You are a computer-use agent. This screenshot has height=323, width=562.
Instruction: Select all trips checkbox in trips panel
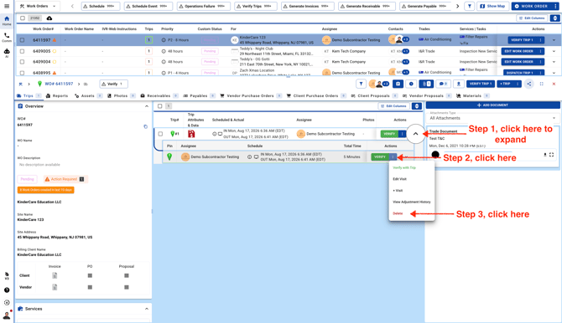tap(160, 106)
